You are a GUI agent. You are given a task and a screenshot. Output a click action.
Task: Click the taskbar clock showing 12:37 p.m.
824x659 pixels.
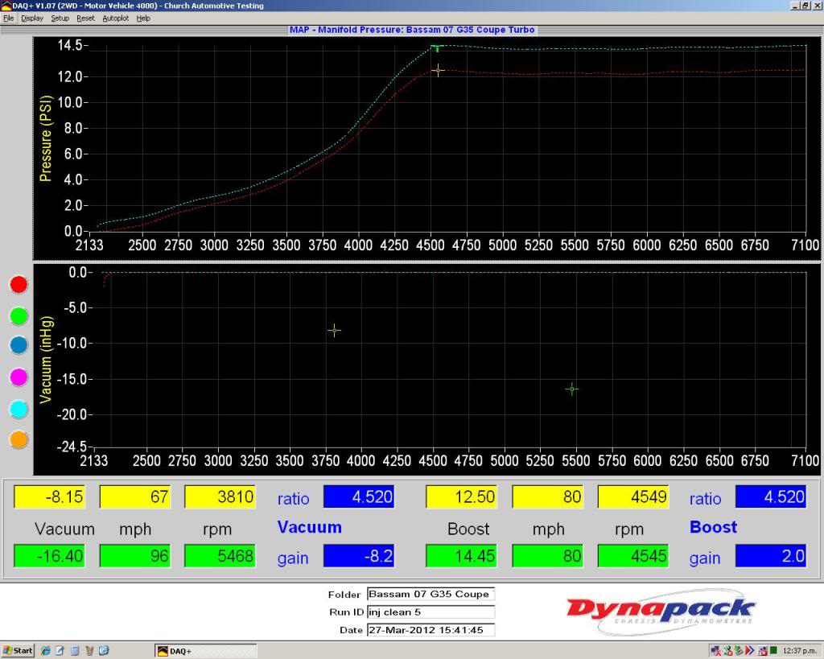[799, 651]
